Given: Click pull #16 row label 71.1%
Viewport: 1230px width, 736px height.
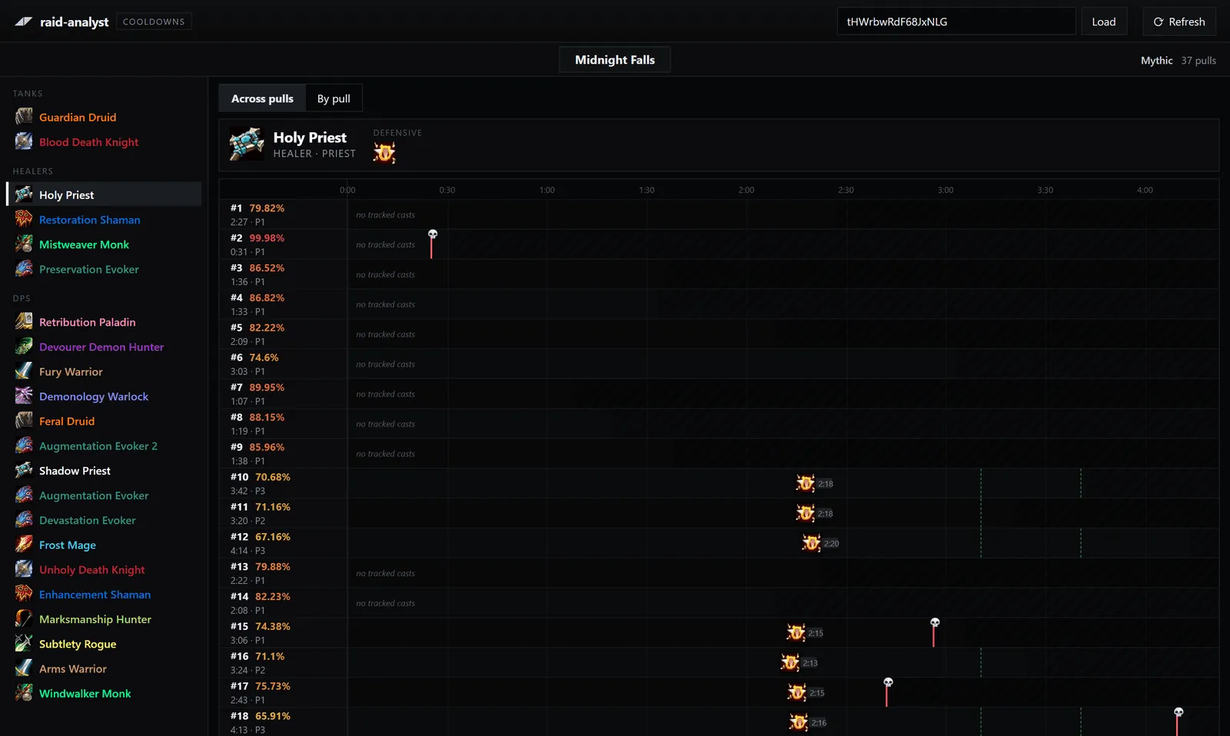Looking at the screenshot, I should click(x=270, y=656).
